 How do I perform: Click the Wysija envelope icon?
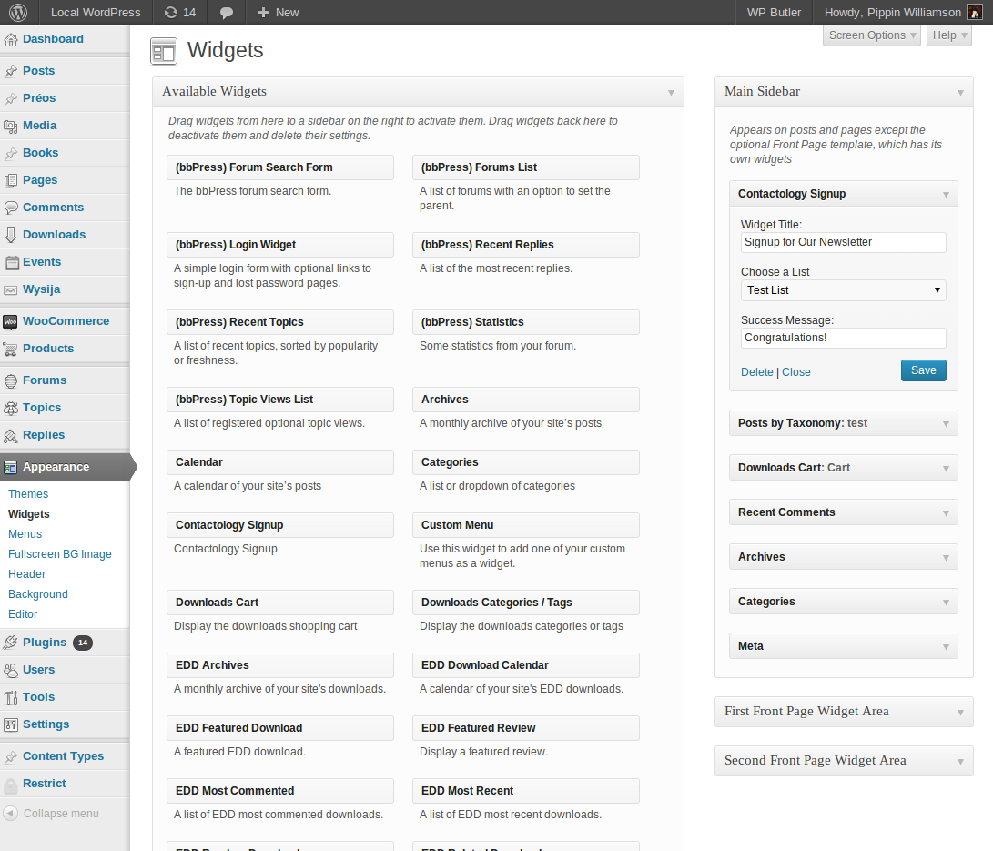tap(11, 290)
